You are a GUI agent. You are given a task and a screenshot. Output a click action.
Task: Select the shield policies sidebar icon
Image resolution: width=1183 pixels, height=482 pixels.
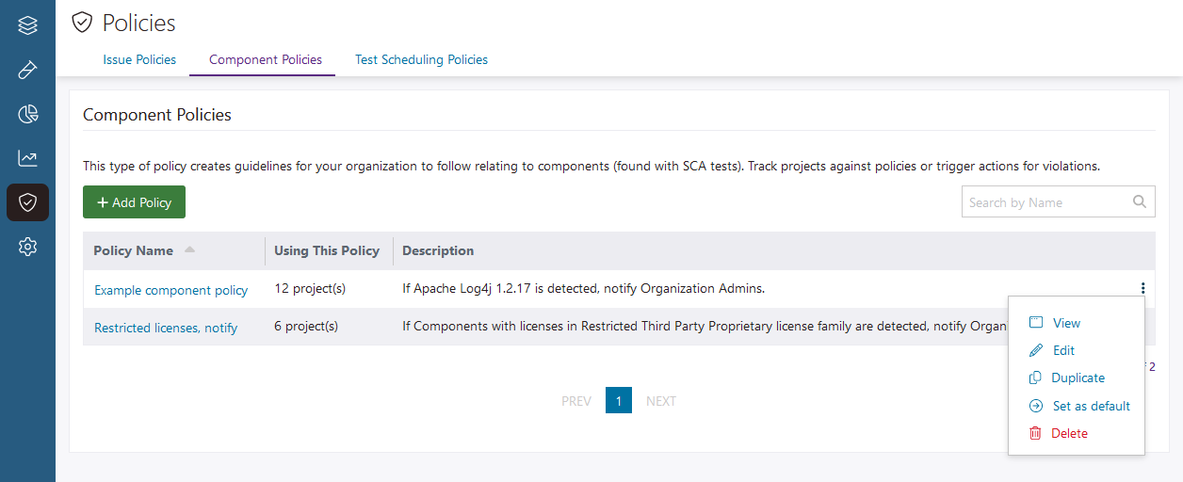click(x=27, y=202)
